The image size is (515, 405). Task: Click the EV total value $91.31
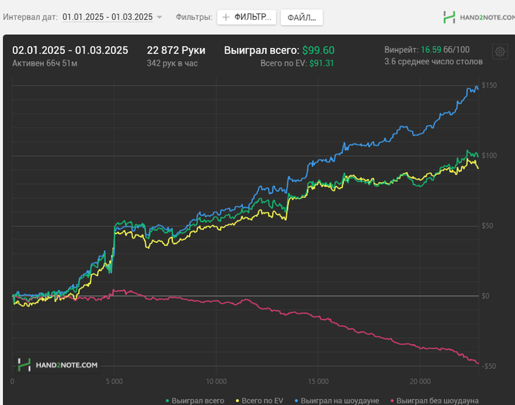click(x=322, y=63)
